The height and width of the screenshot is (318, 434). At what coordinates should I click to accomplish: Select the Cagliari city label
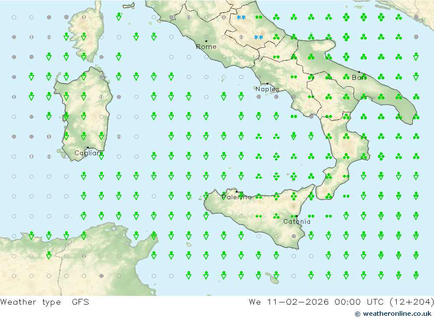click(88, 153)
